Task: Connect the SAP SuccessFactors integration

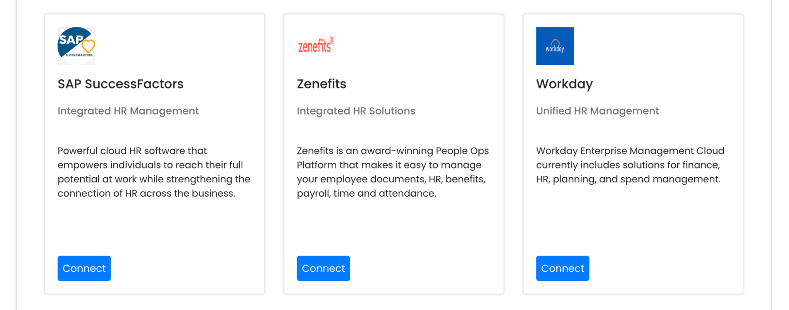Action: (x=84, y=268)
